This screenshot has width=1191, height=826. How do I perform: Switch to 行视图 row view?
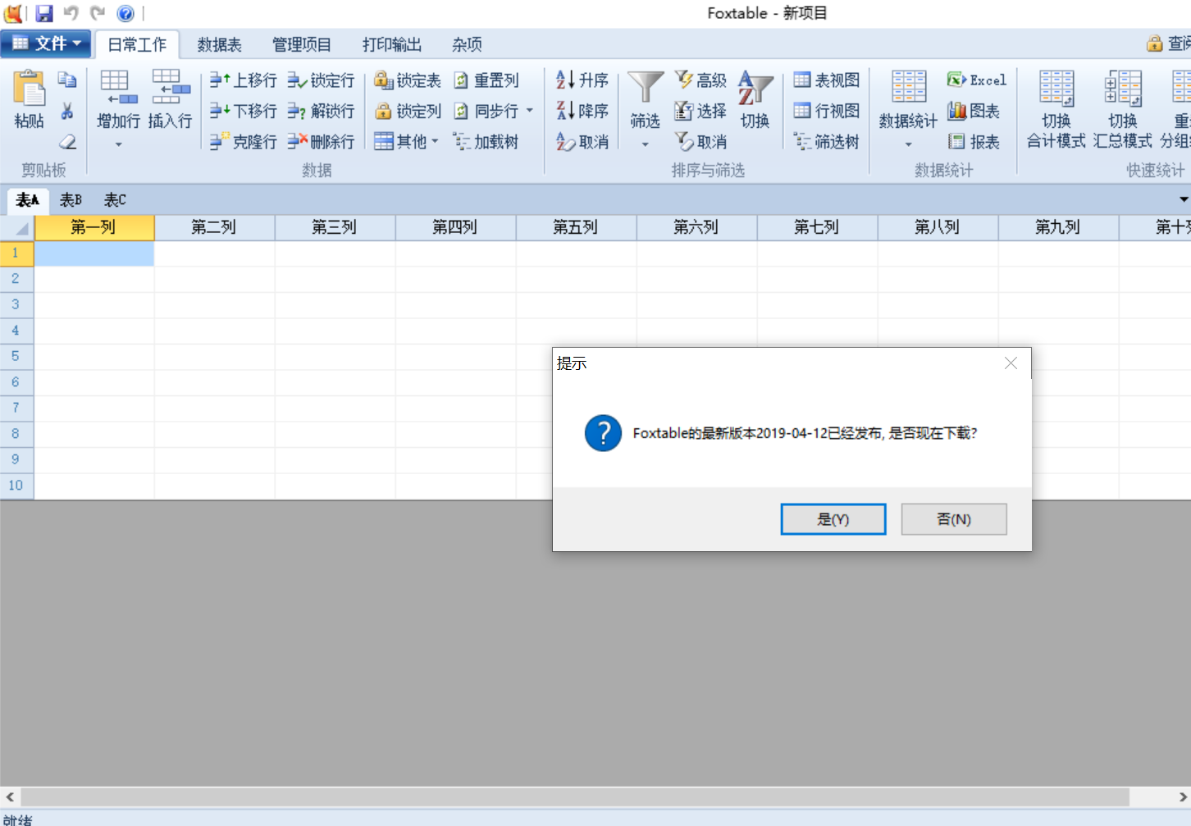[827, 111]
